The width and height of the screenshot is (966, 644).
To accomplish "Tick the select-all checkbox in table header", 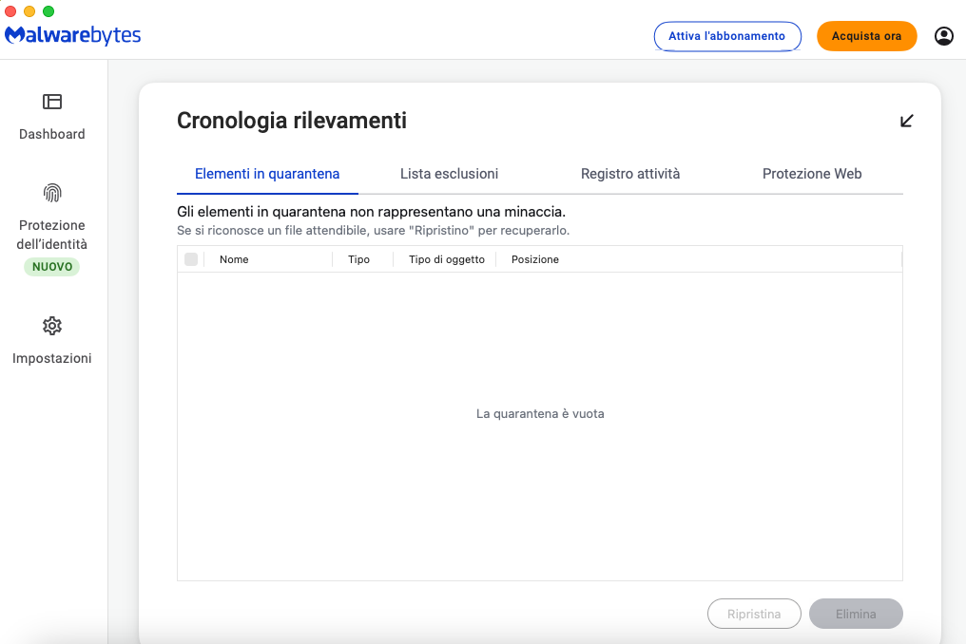I will click(x=191, y=259).
